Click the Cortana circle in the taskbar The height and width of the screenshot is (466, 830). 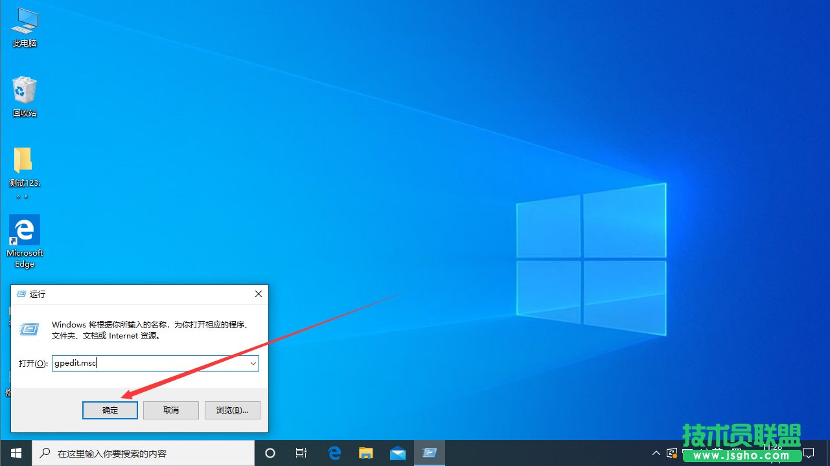(x=270, y=452)
